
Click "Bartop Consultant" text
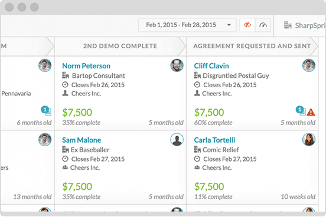[x=99, y=75]
